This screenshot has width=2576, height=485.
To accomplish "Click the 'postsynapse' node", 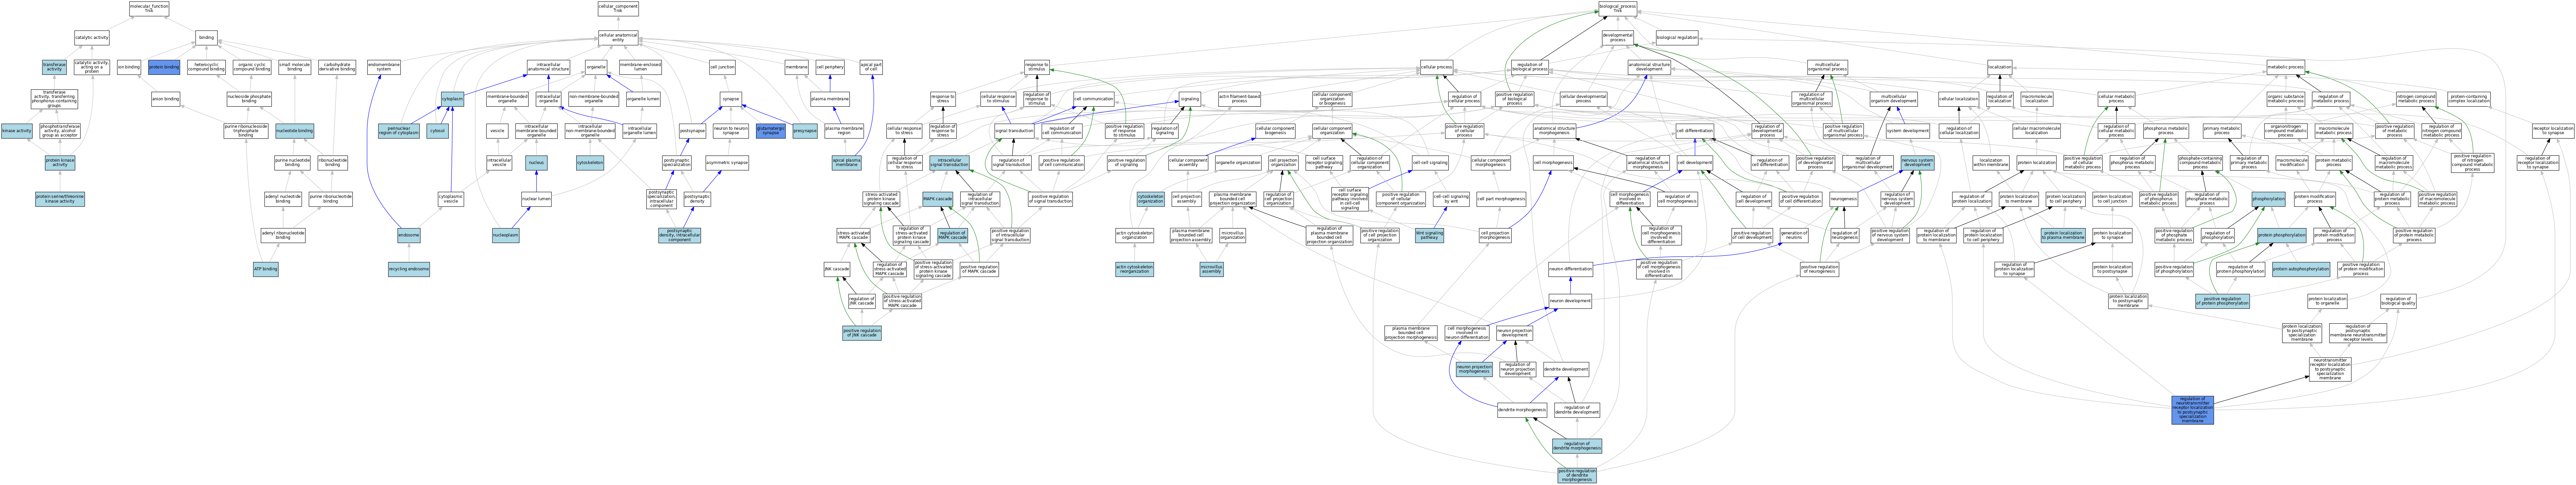I will [693, 131].
